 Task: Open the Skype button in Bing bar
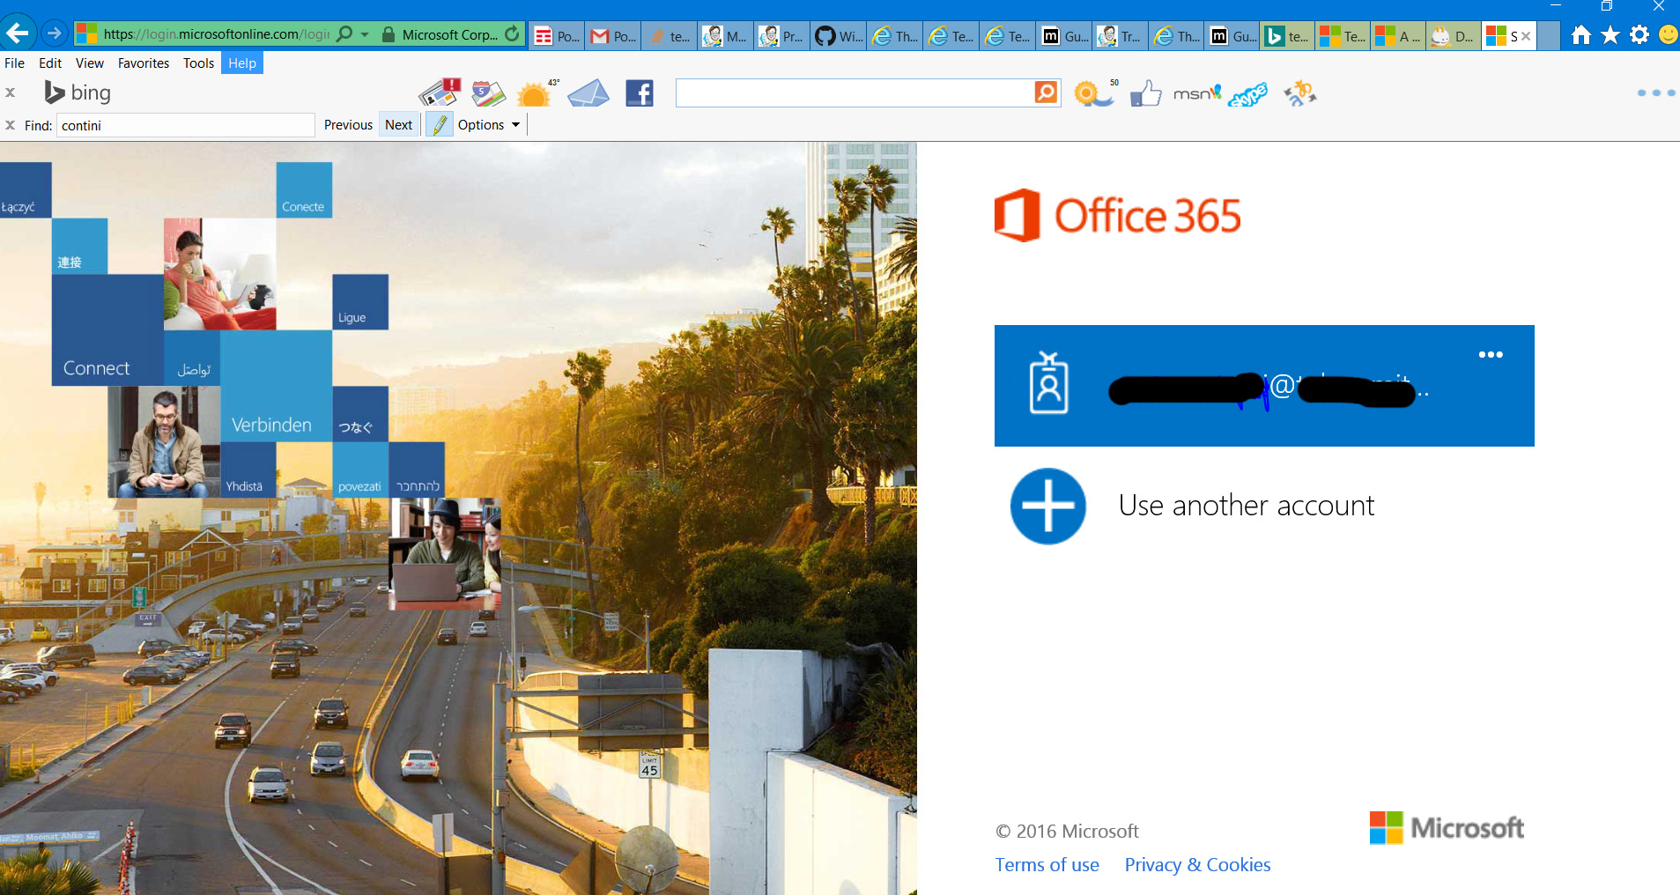point(1247,94)
